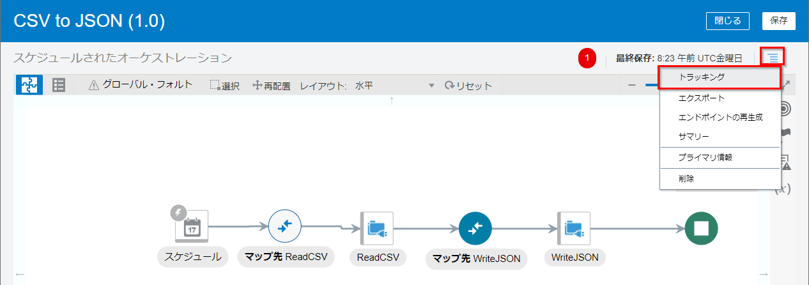
Task: Click the 閉じる button
Action: coord(727,20)
